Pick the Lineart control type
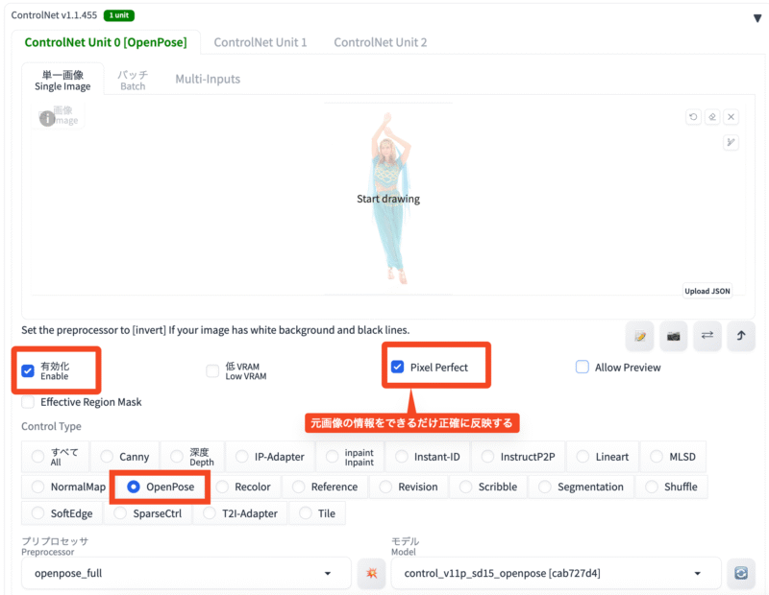769x595 pixels. [x=603, y=457]
